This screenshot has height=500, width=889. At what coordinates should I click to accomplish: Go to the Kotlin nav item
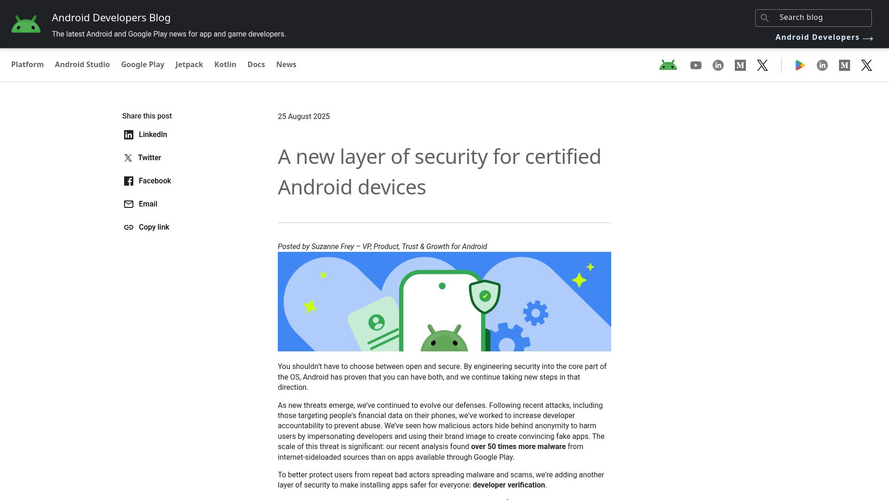click(225, 65)
